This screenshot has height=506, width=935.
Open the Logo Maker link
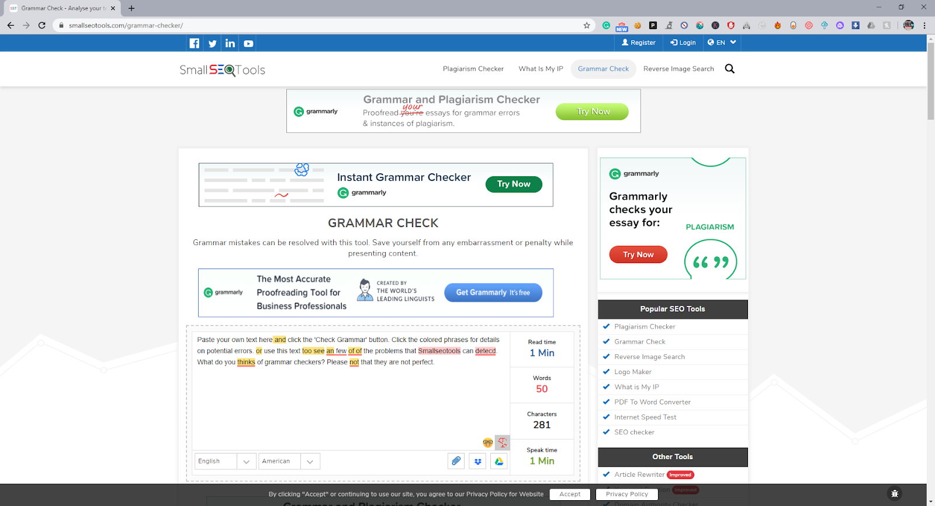tap(632, 372)
